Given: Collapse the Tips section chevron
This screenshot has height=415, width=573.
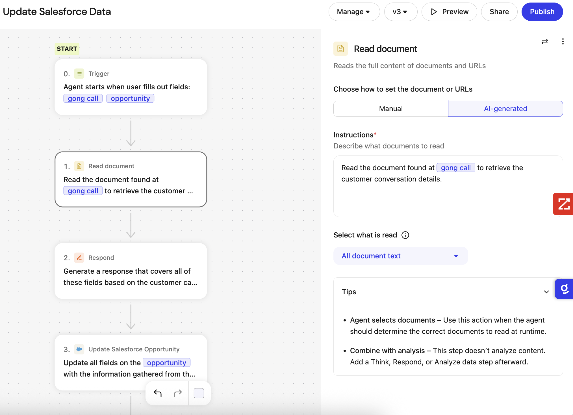Looking at the screenshot, I should [546, 292].
